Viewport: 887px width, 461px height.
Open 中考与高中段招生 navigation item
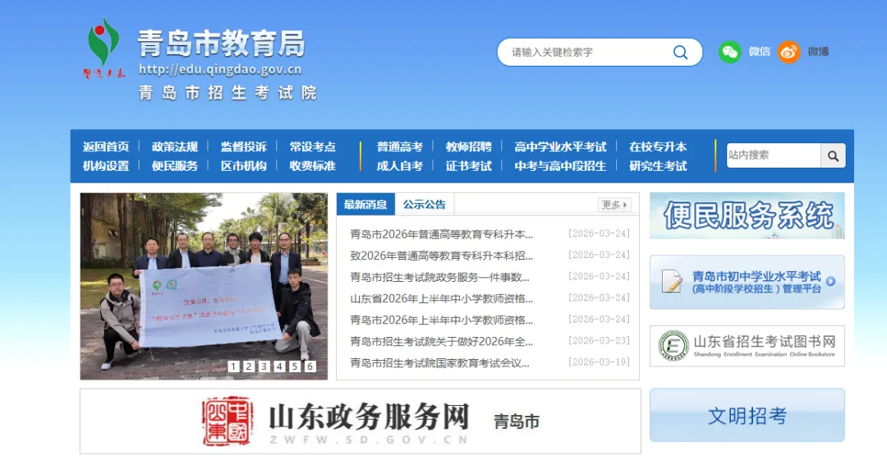(x=560, y=166)
